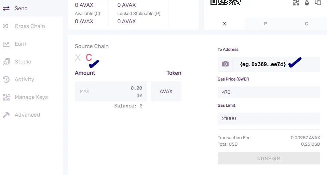327x175 pixels.
Task: Click the Manage Keys QR icon
Action: [6, 97]
